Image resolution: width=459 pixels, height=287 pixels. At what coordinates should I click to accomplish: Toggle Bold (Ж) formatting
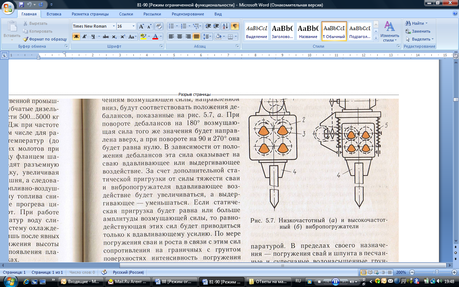click(x=76, y=37)
